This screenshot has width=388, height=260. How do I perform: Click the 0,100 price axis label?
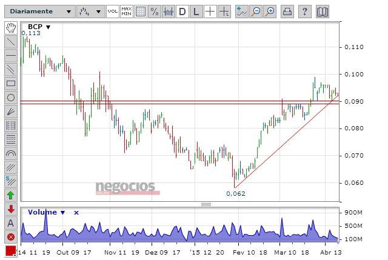point(354,74)
